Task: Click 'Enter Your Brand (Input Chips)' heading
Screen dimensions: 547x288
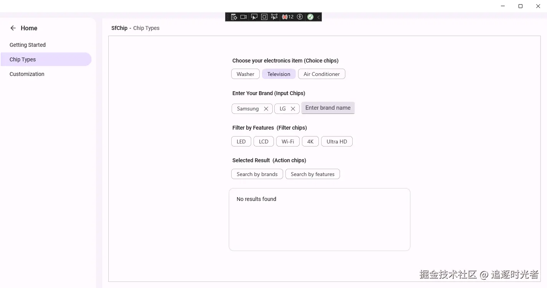Action: point(269,93)
